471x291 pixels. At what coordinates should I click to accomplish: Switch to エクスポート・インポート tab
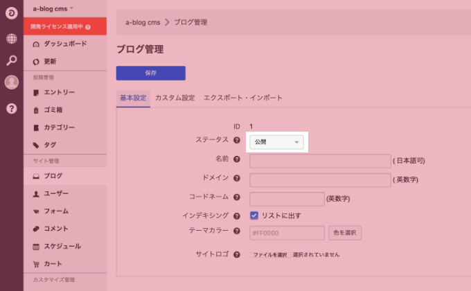242,98
